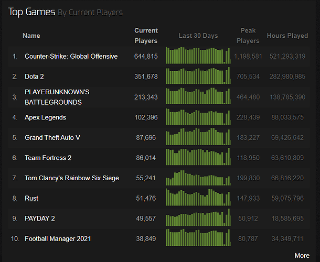Click the Rust 30-day player chart

pos(198,197)
